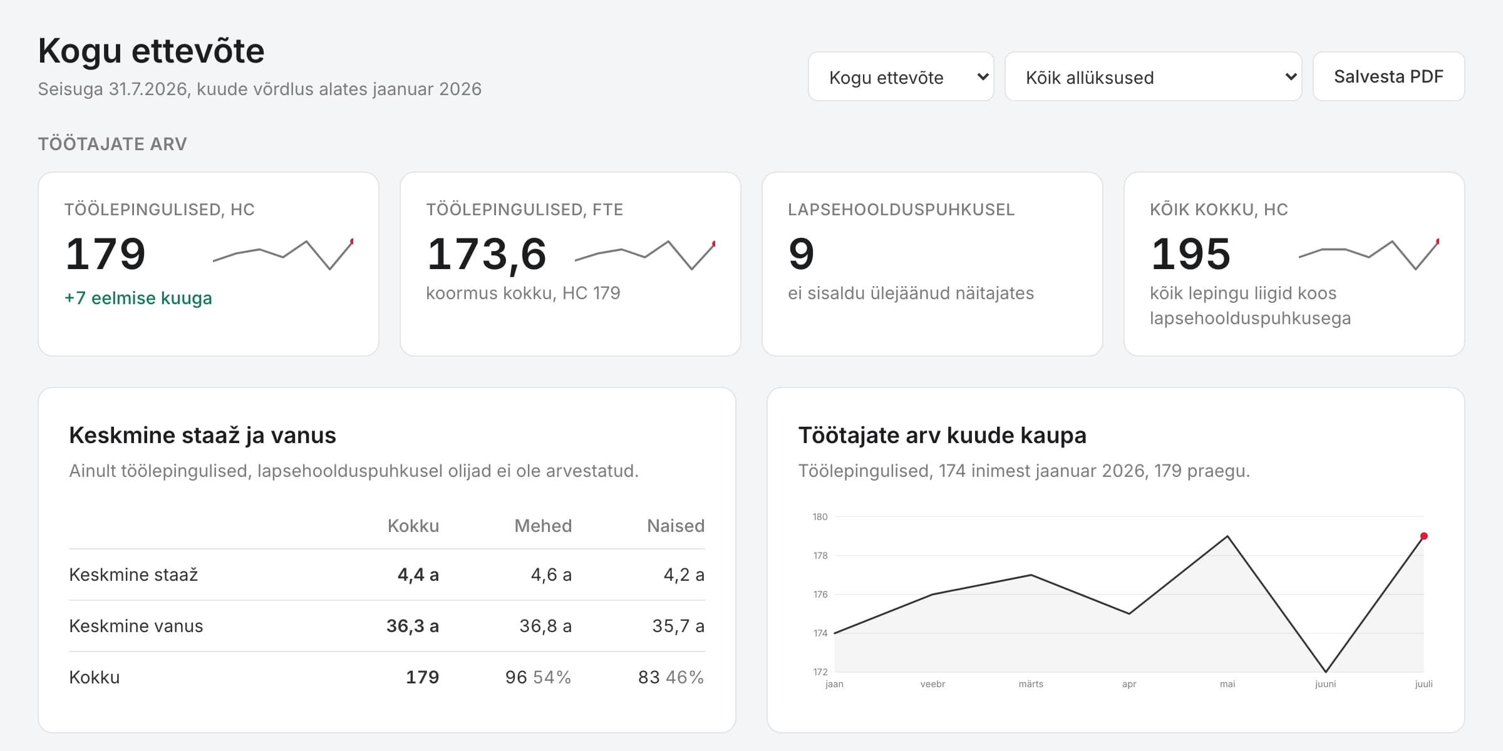Click the 4,2 a women tenure cell
1503x751 pixels.
click(684, 575)
